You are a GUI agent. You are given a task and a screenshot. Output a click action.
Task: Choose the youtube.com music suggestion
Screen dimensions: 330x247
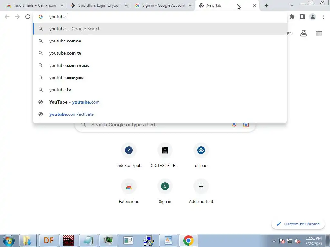[x=160, y=65]
